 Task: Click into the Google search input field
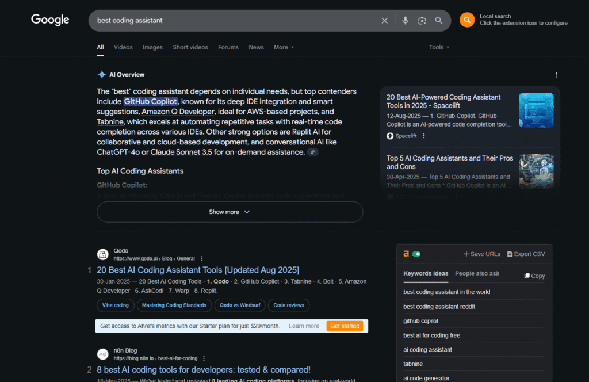click(x=230, y=21)
